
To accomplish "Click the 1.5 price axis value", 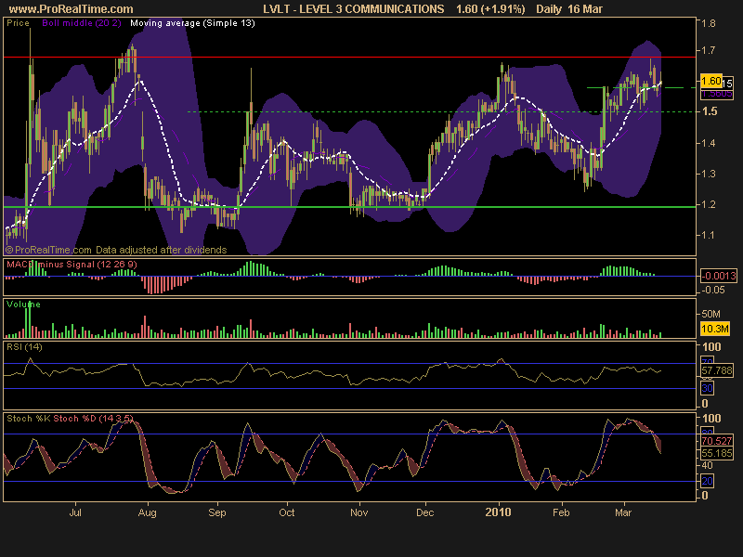I will click(710, 111).
